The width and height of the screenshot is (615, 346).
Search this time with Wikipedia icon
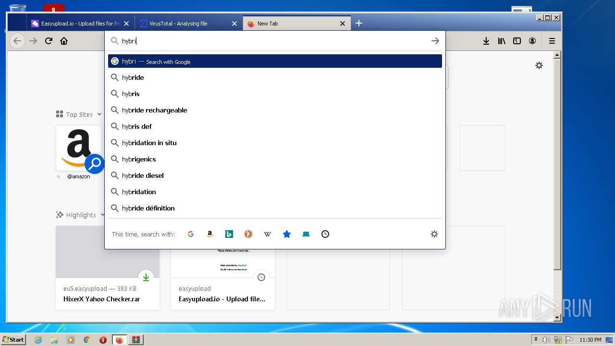[268, 234]
